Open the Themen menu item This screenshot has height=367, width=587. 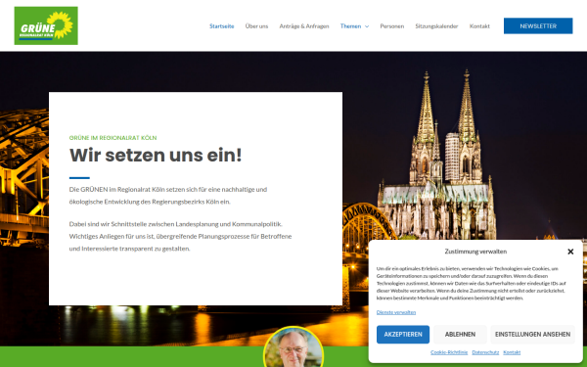(x=350, y=26)
